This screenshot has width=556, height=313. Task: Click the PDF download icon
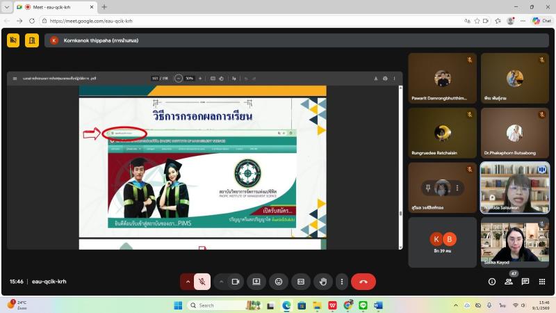376,79
